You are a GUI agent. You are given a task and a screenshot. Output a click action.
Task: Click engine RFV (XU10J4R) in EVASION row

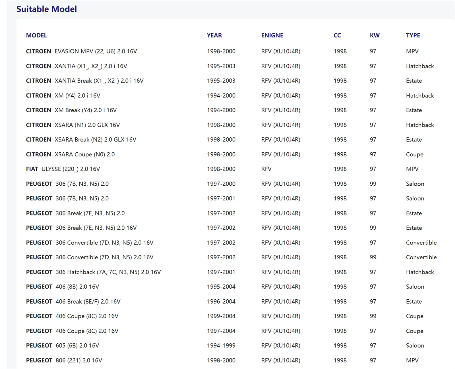coord(281,51)
